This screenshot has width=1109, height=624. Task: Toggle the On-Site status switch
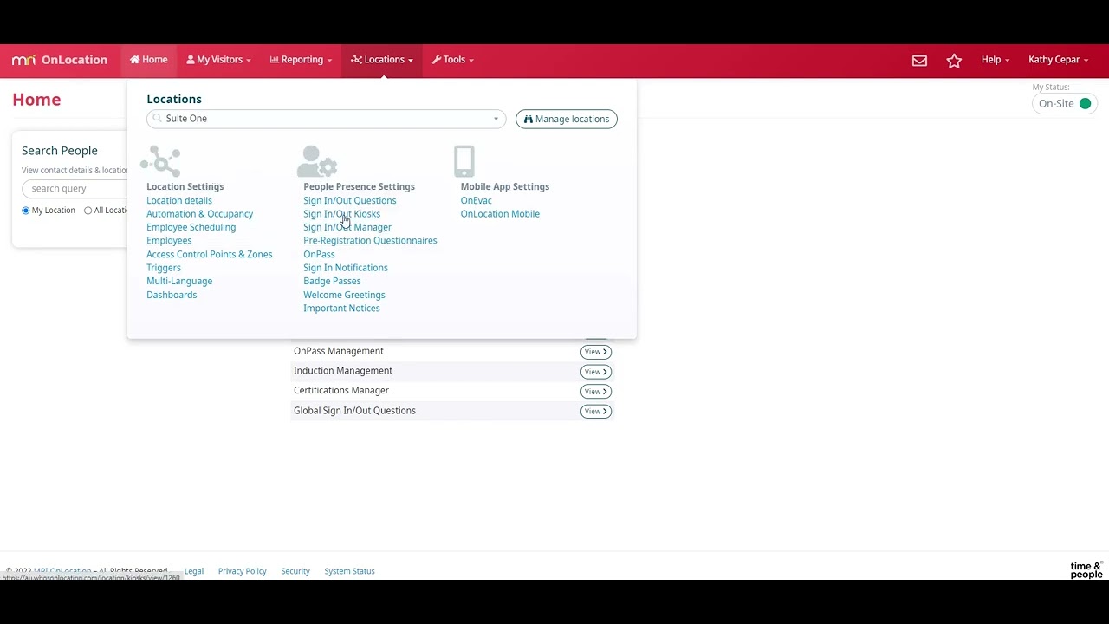tap(1065, 104)
